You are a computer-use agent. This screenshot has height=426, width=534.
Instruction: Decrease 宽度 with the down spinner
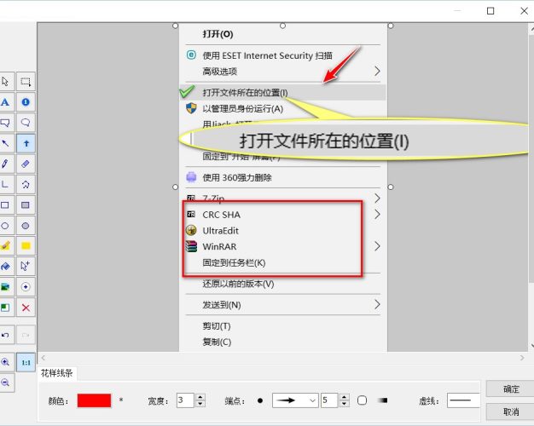point(200,404)
